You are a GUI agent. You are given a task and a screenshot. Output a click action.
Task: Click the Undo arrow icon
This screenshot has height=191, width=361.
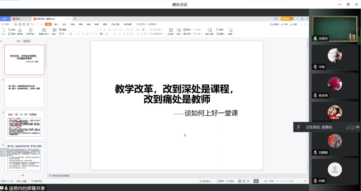[x=32, y=24]
